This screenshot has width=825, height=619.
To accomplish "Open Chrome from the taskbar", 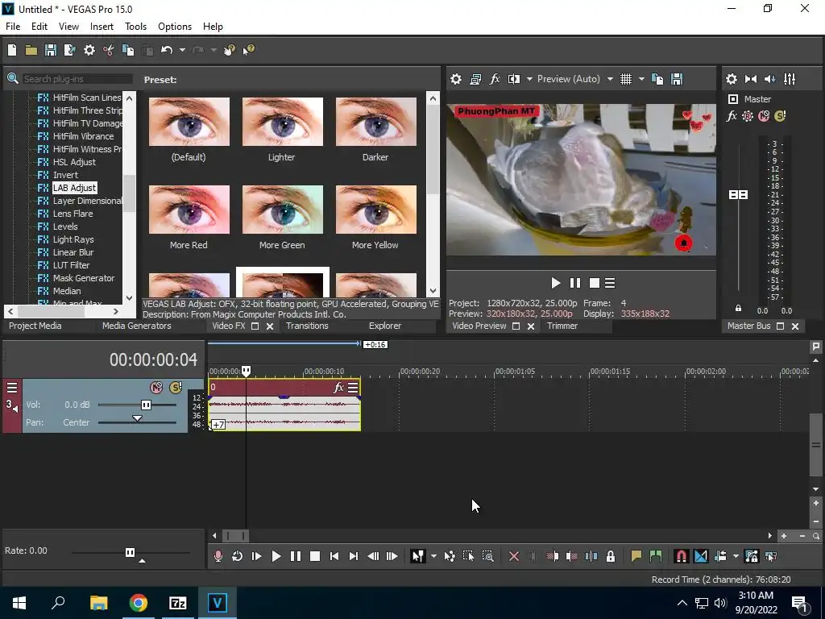I will point(139,603).
